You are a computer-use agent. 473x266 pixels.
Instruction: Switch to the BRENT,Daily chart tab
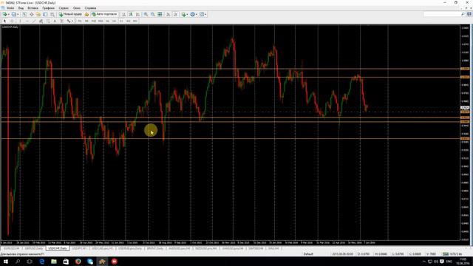155,248
